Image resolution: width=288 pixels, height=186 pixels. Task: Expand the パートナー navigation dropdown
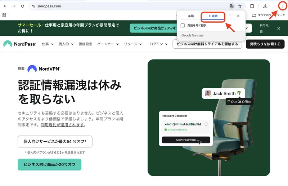coord(108,44)
